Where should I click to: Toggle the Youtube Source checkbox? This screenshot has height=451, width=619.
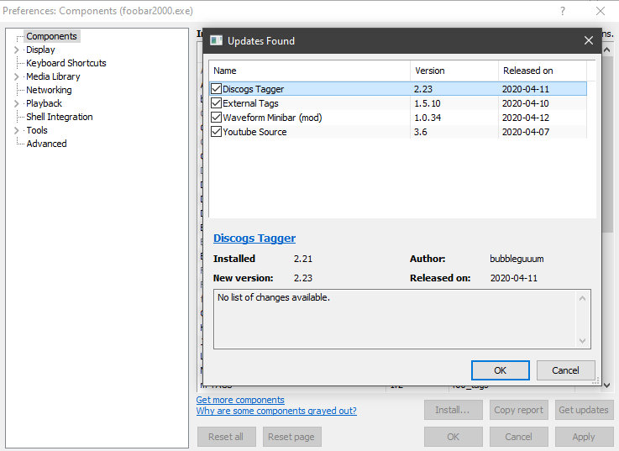click(217, 132)
